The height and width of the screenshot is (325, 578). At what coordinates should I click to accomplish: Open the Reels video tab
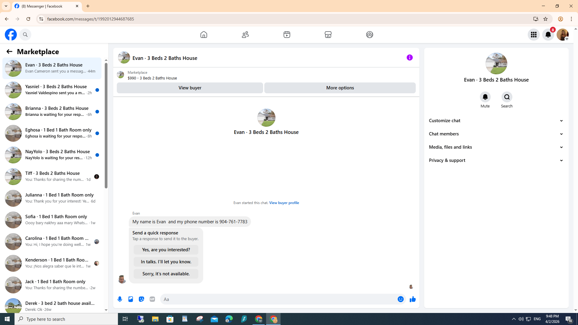(287, 35)
